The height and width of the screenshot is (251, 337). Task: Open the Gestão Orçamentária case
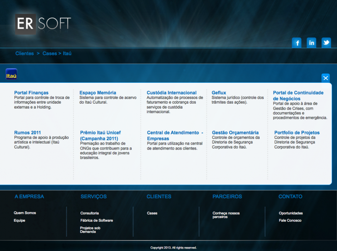click(236, 133)
